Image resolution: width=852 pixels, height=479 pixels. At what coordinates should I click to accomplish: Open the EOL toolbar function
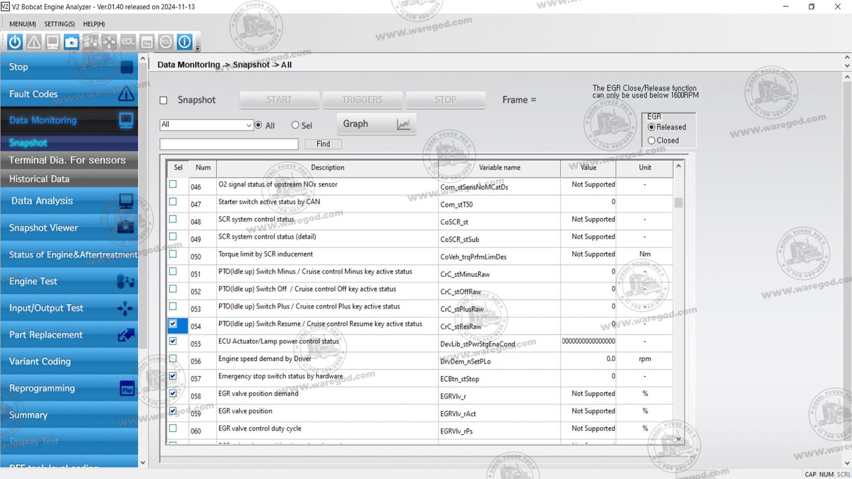[x=127, y=42]
